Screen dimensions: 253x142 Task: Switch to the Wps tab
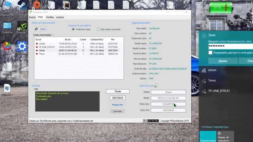point(40,17)
